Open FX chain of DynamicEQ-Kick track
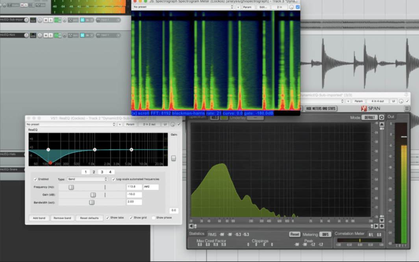The image size is (419, 262). tap(56, 35)
